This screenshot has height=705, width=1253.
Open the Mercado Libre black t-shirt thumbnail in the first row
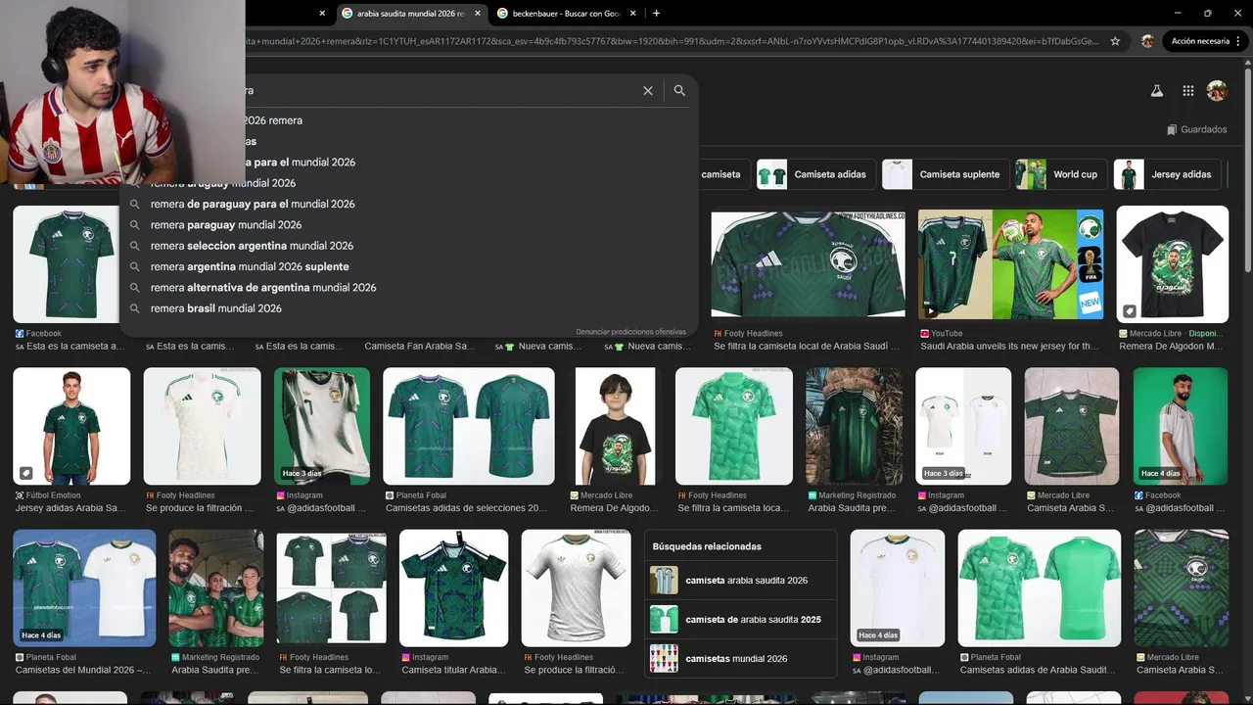1173,264
